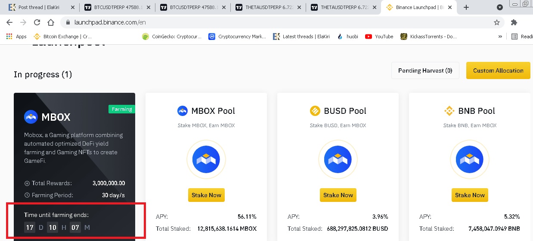Click Stake Now in BUSD Pool
The height and width of the screenshot is (241, 533).
tap(338, 195)
